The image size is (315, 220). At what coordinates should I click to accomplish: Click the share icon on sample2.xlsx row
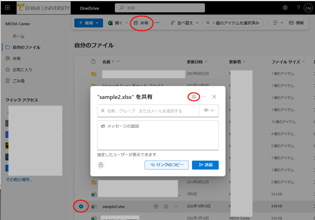click(x=156, y=207)
